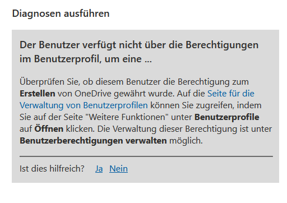This screenshot has height=203, width=287.
Task: Click the word "möglich" ending the paragraph
Action: click(185, 141)
